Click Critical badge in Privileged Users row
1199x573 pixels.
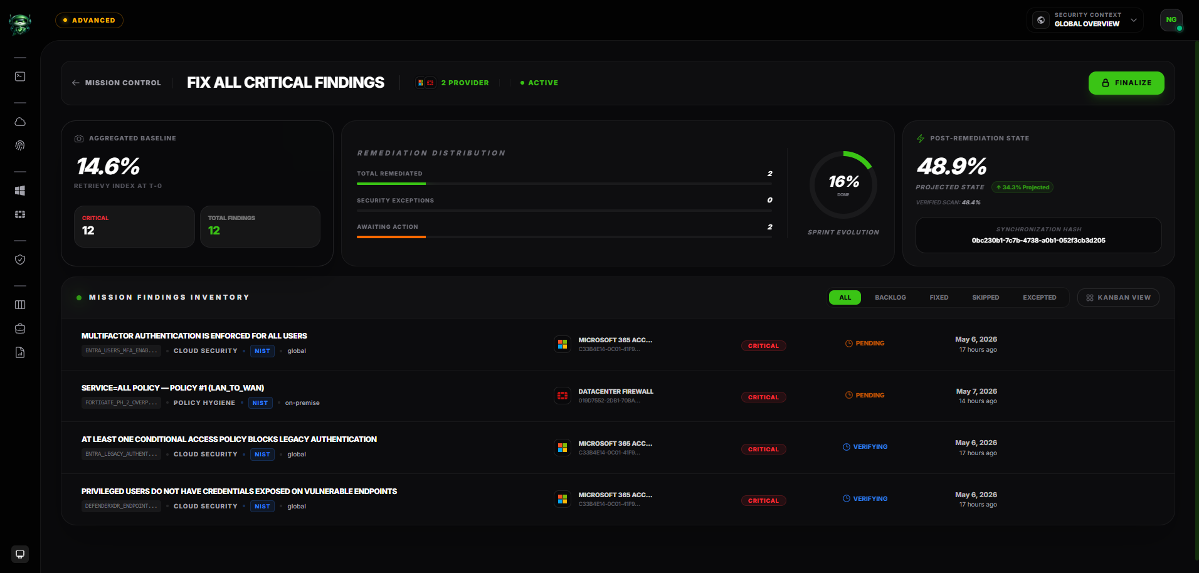click(x=763, y=501)
